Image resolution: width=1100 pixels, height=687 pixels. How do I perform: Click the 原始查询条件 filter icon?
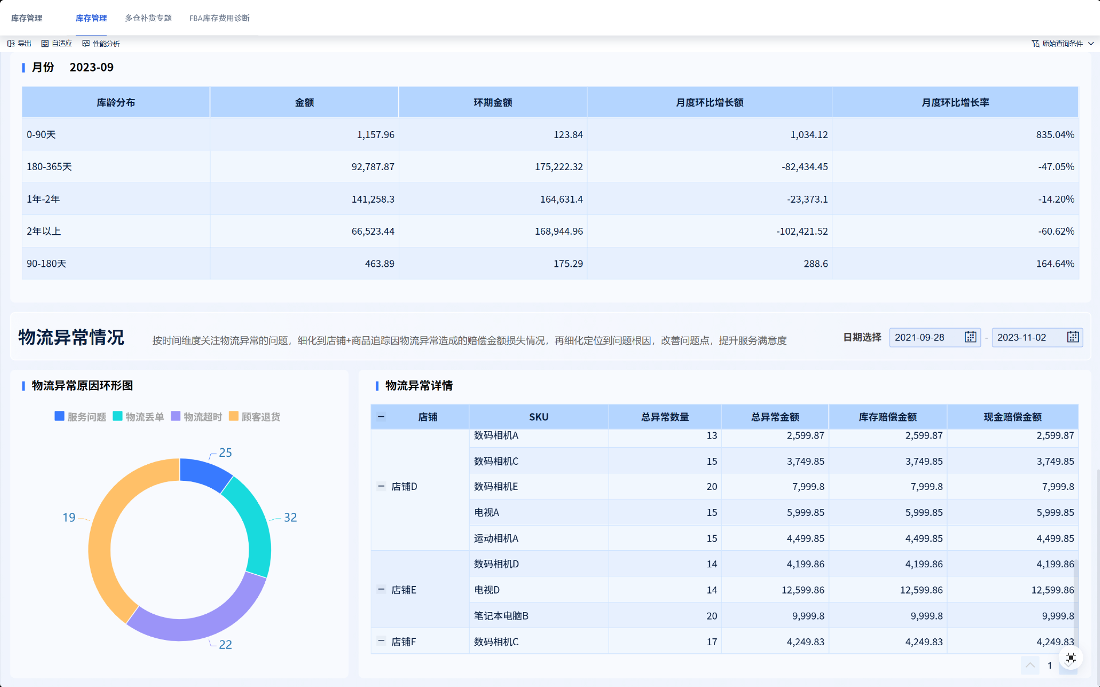(1035, 44)
